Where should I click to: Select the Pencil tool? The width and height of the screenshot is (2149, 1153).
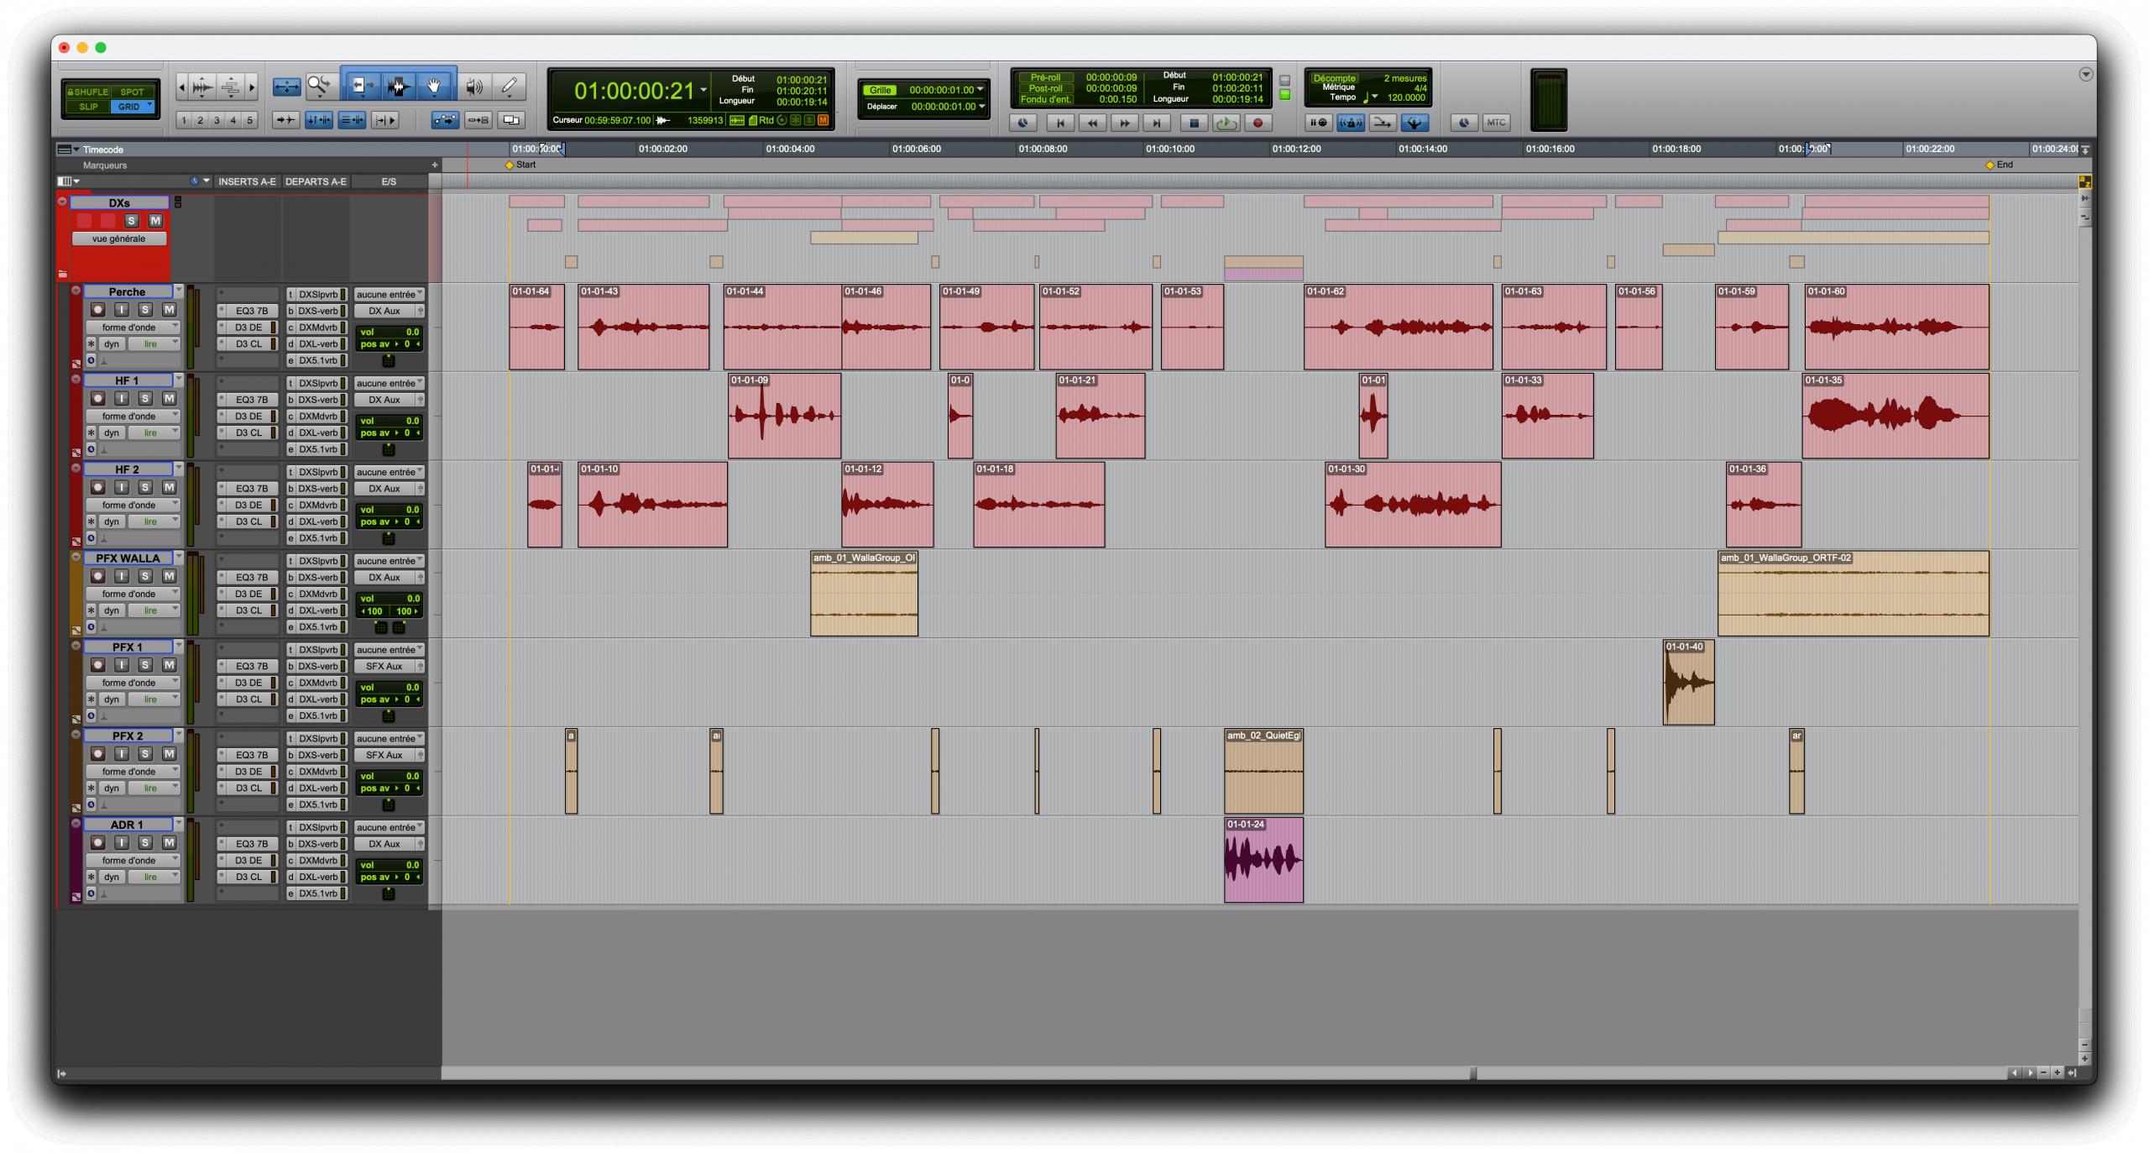click(509, 86)
